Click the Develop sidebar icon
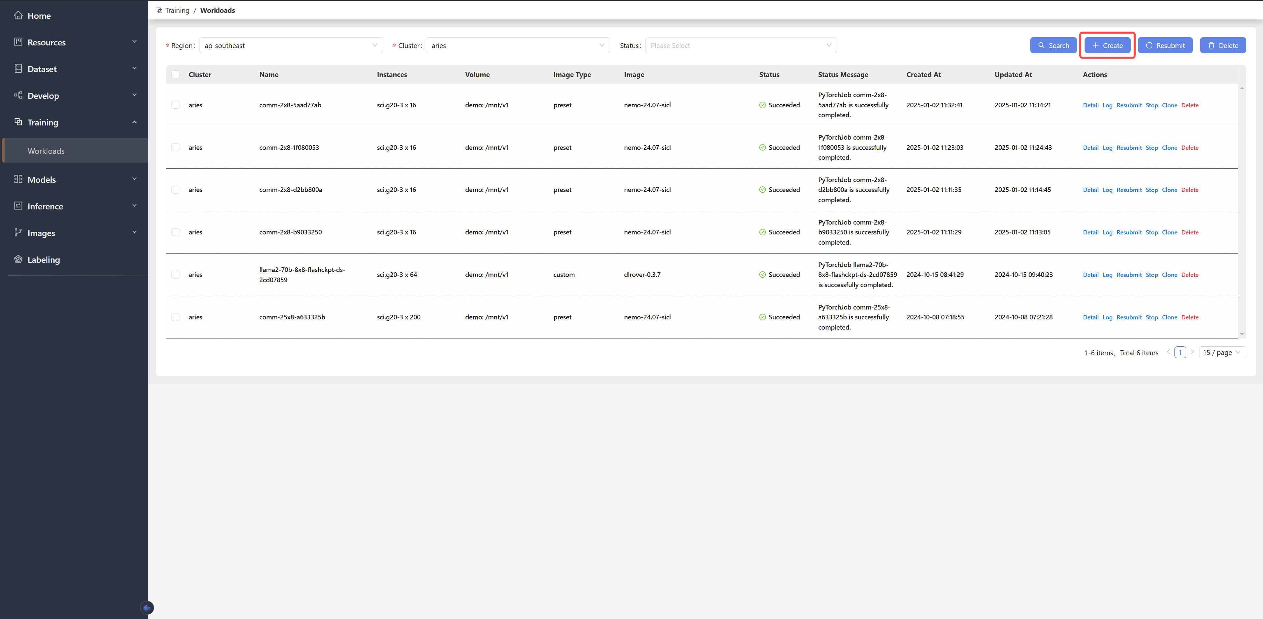The image size is (1263, 619). click(x=18, y=95)
